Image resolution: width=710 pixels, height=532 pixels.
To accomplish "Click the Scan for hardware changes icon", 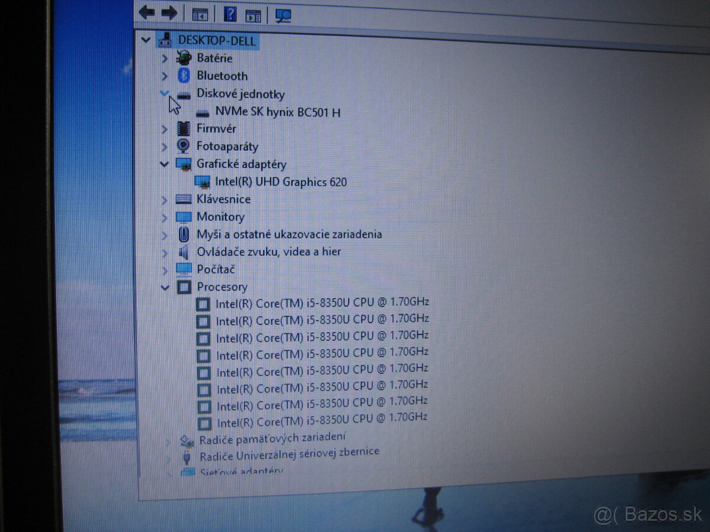I will (x=283, y=14).
